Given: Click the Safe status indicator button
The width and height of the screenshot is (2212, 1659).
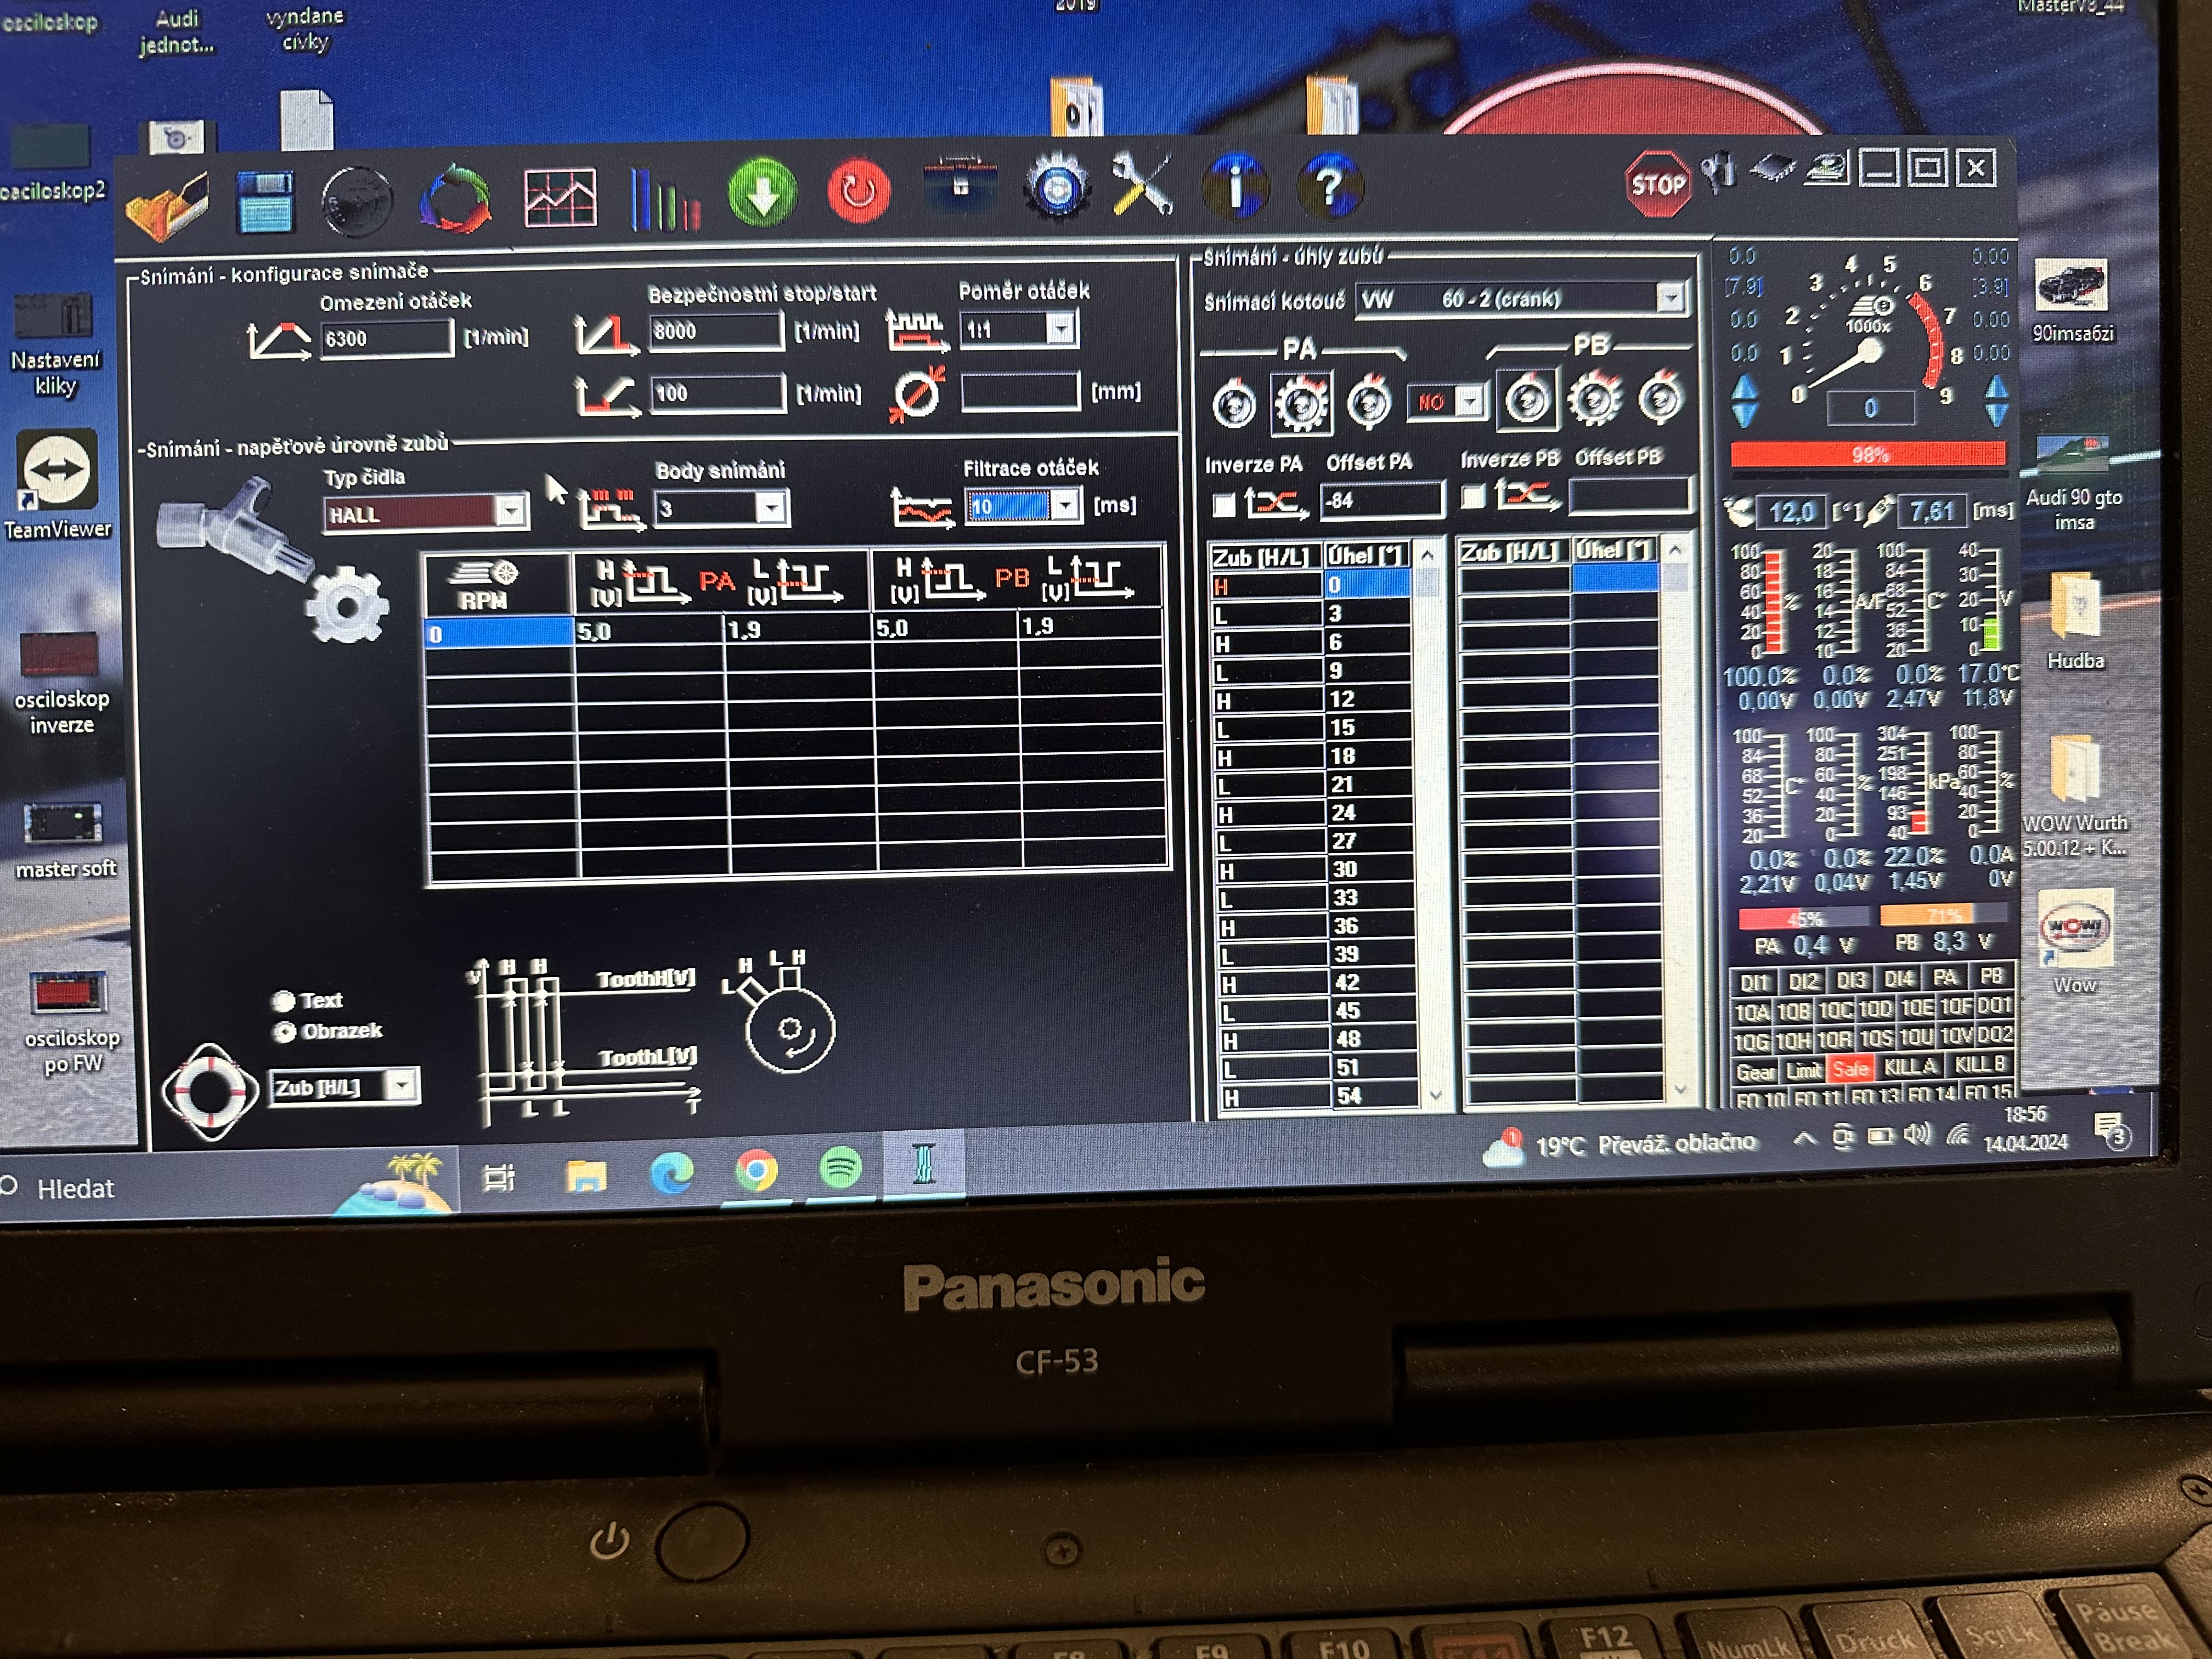Looking at the screenshot, I should 1850,1069.
